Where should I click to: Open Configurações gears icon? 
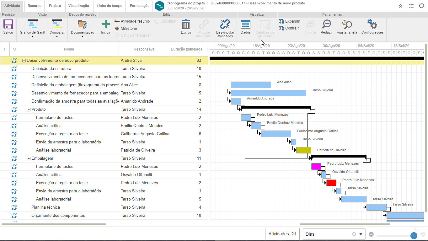372,25
